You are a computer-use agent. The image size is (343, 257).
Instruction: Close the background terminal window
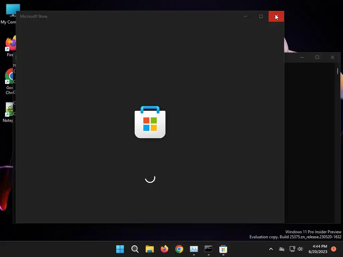tap(333, 57)
